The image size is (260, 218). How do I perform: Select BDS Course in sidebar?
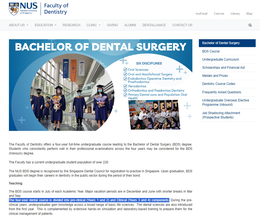coord(211,51)
